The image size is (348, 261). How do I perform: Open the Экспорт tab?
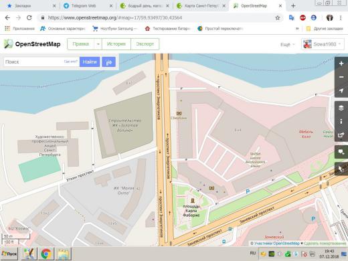[x=145, y=44]
